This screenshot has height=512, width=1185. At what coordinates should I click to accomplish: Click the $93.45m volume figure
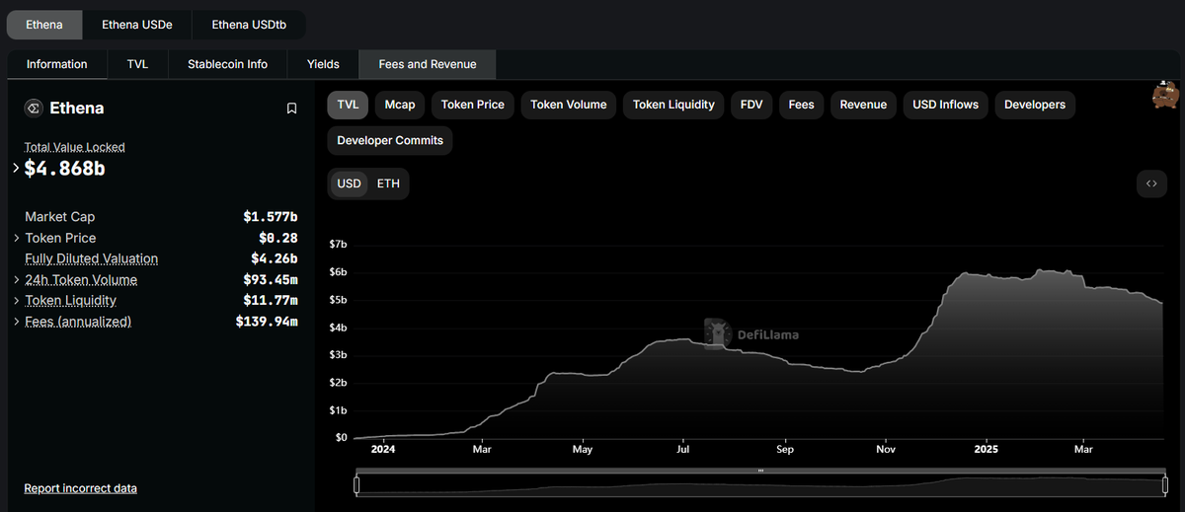pyautogui.click(x=271, y=280)
